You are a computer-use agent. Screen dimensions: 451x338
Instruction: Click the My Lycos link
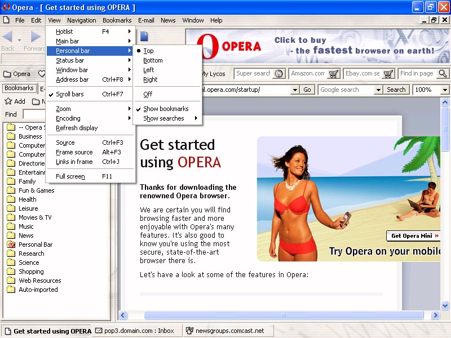pos(214,74)
